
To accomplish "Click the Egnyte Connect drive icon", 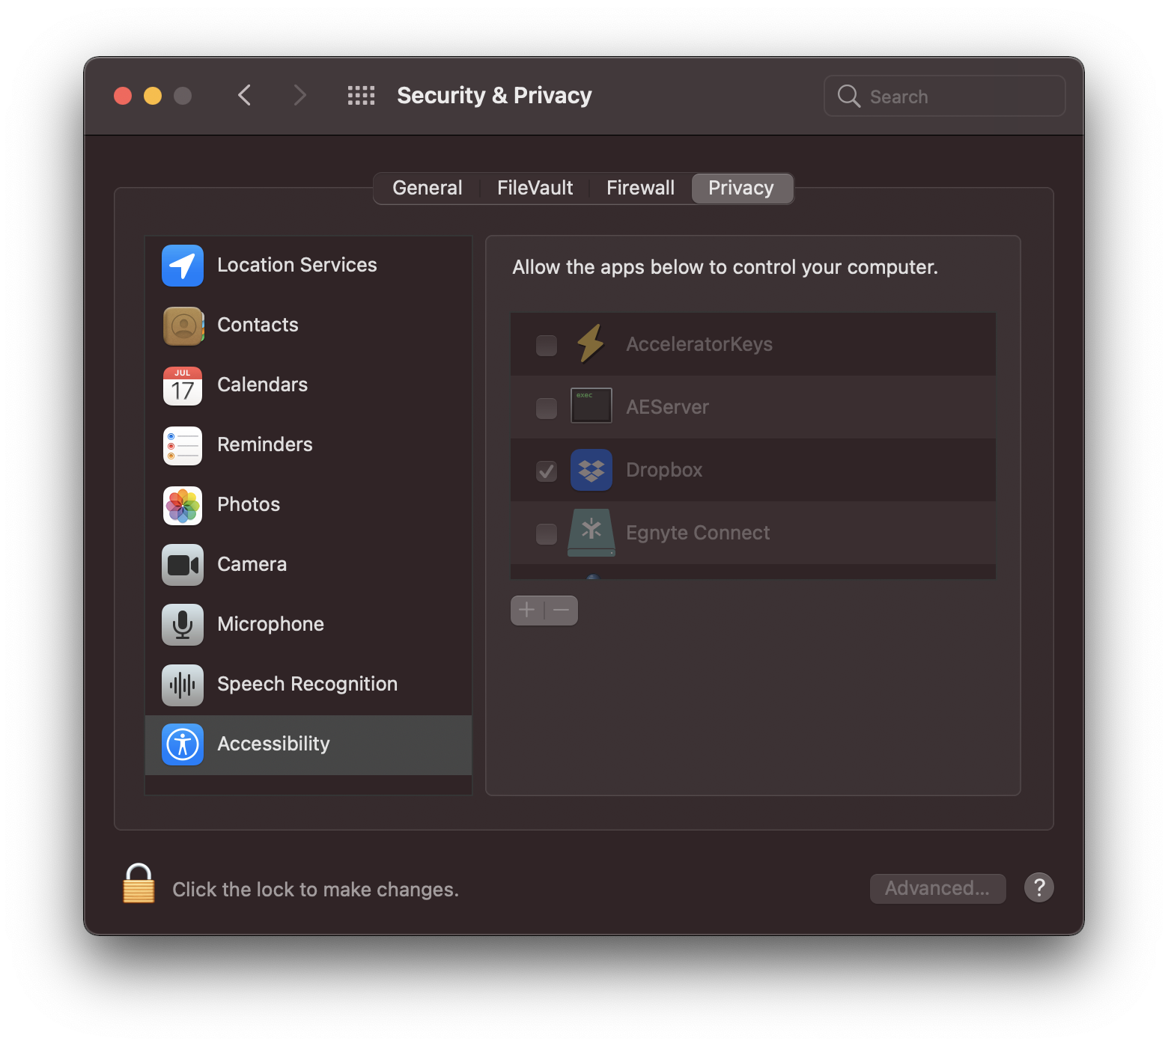I will (591, 533).
